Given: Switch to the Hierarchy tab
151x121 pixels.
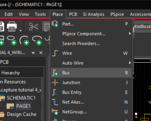Looking at the screenshot, I should click(x=10, y=73).
